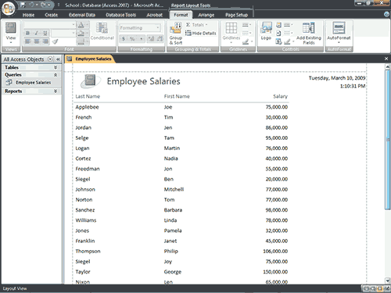Apply comma number format
Viewport: 391px width, 293px height.
[141, 39]
